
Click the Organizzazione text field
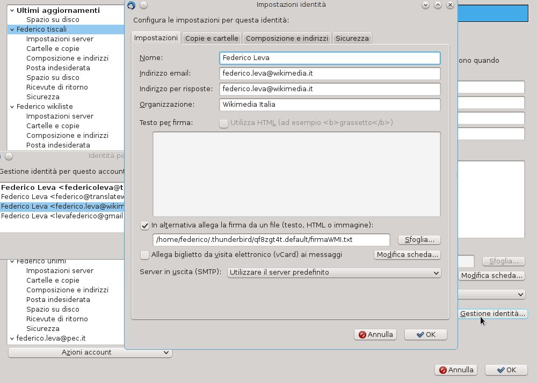point(330,105)
